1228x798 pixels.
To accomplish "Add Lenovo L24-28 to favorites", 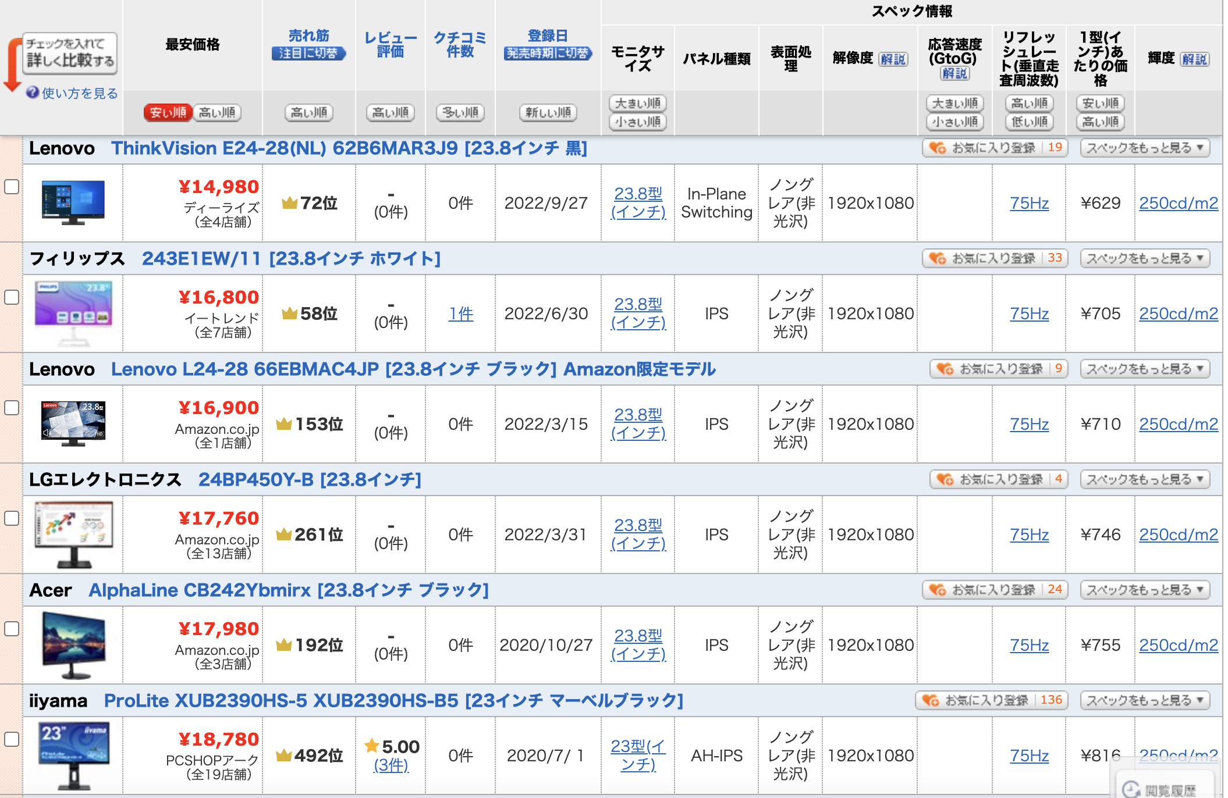I will [999, 369].
